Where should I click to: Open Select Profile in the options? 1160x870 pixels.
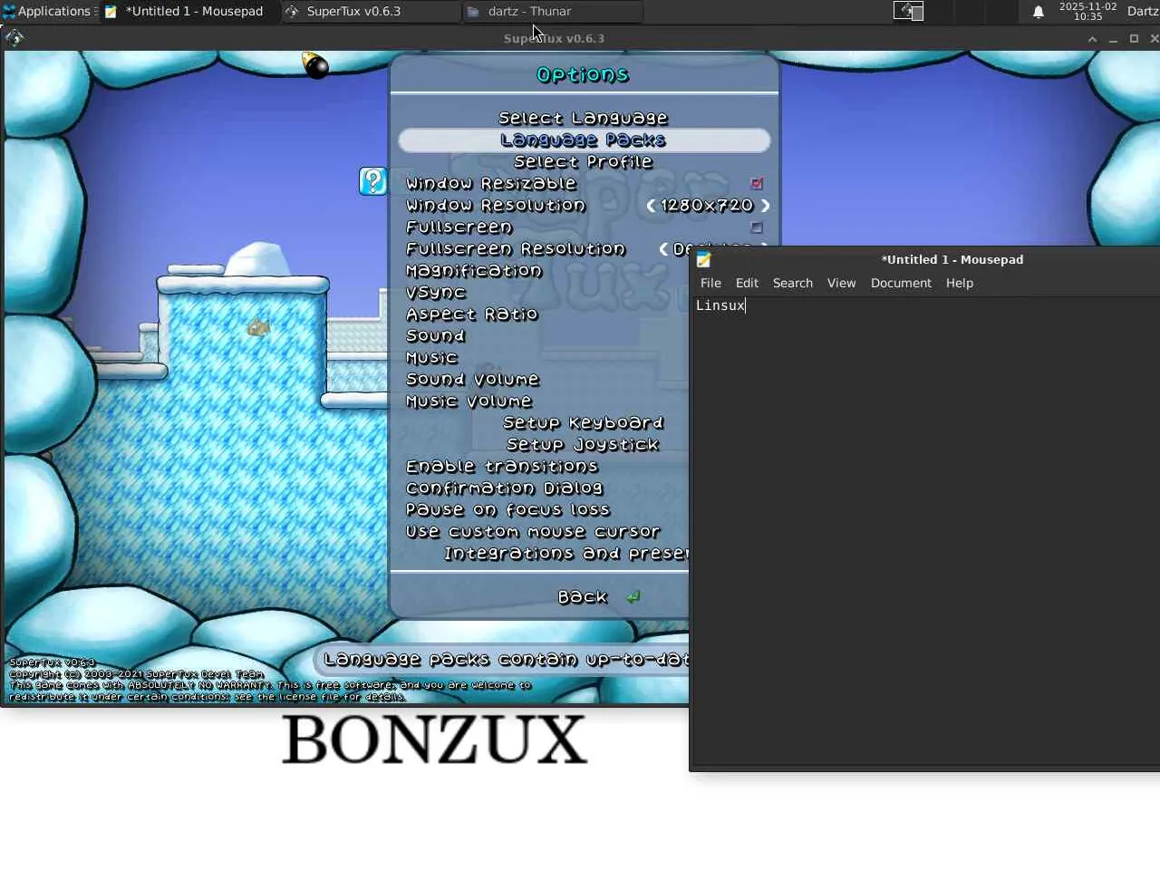click(x=584, y=162)
